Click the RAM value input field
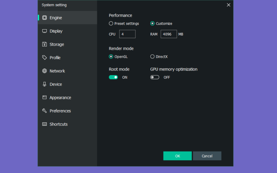277x173 pixels. [x=169, y=34]
